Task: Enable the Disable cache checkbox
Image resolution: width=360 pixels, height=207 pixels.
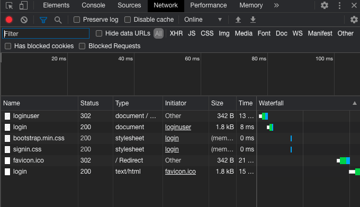Action: pyautogui.click(x=128, y=20)
